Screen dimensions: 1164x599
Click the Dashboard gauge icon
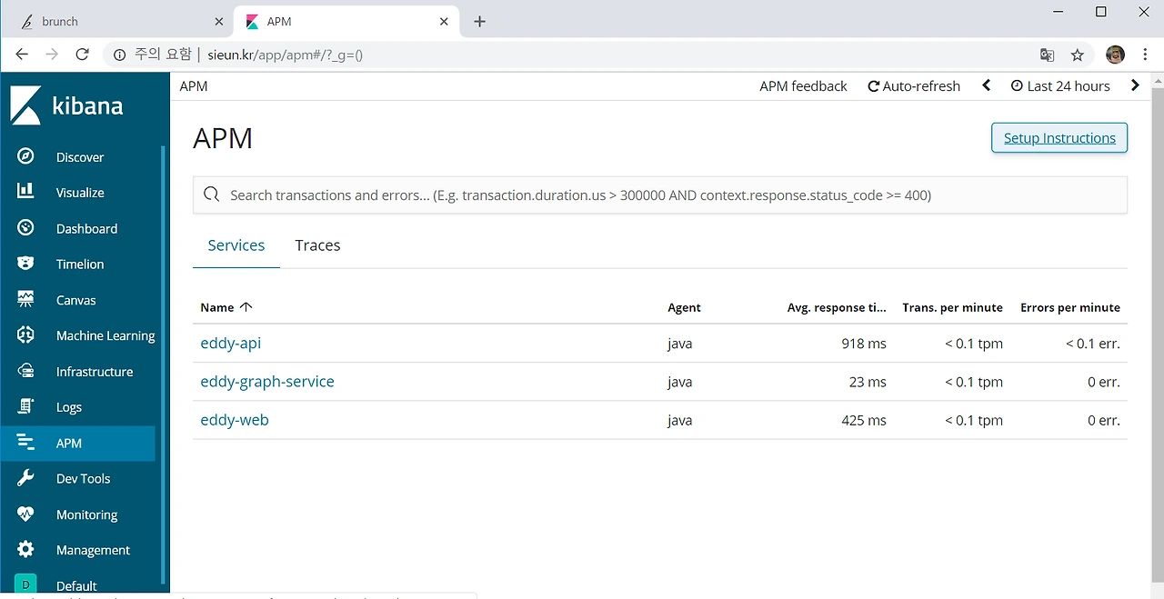pyautogui.click(x=25, y=228)
